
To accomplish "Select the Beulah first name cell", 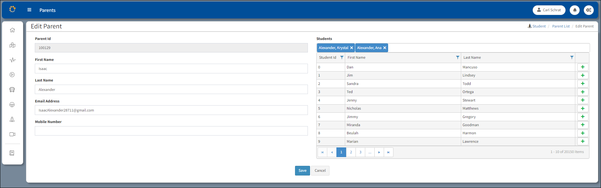I will [x=403, y=133].
